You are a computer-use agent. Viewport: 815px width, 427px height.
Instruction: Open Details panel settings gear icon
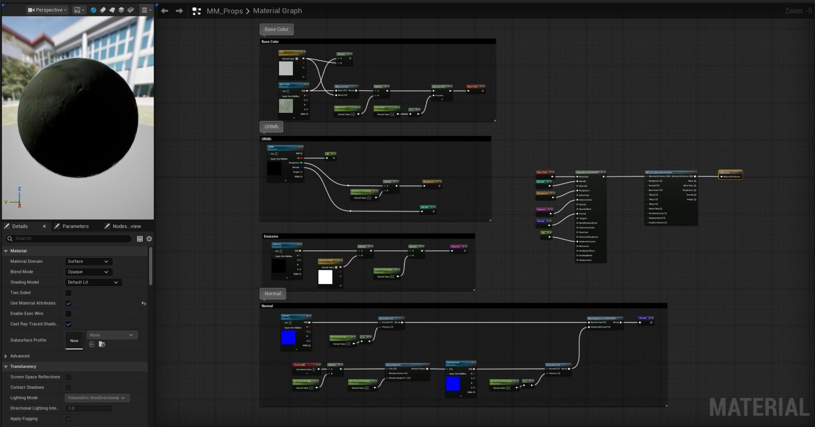click(x=149, y=239)
